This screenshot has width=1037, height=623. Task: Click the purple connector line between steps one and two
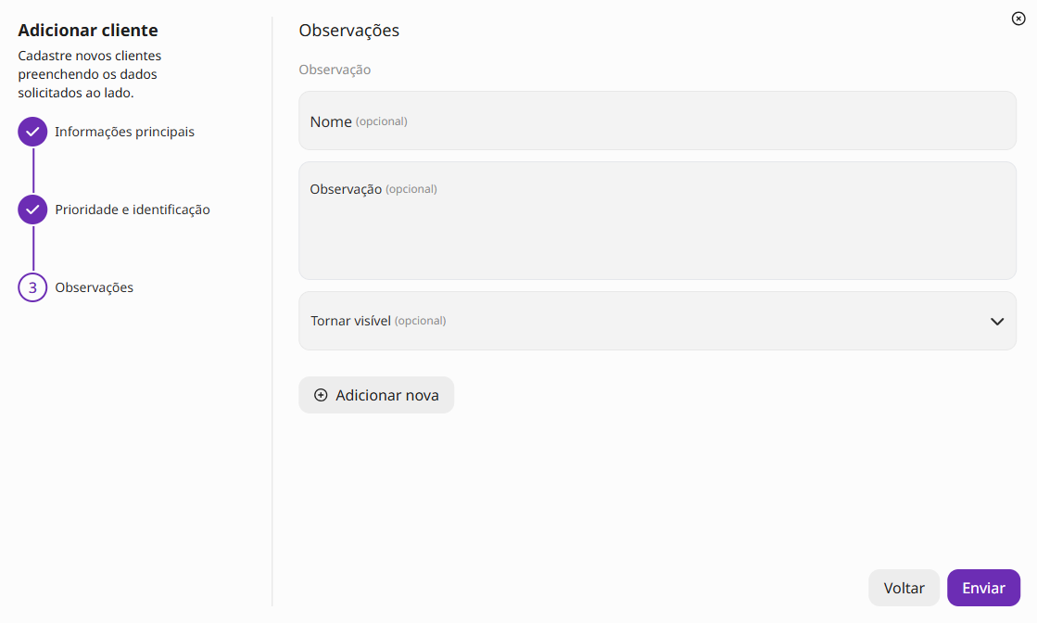tap(33, 171)
